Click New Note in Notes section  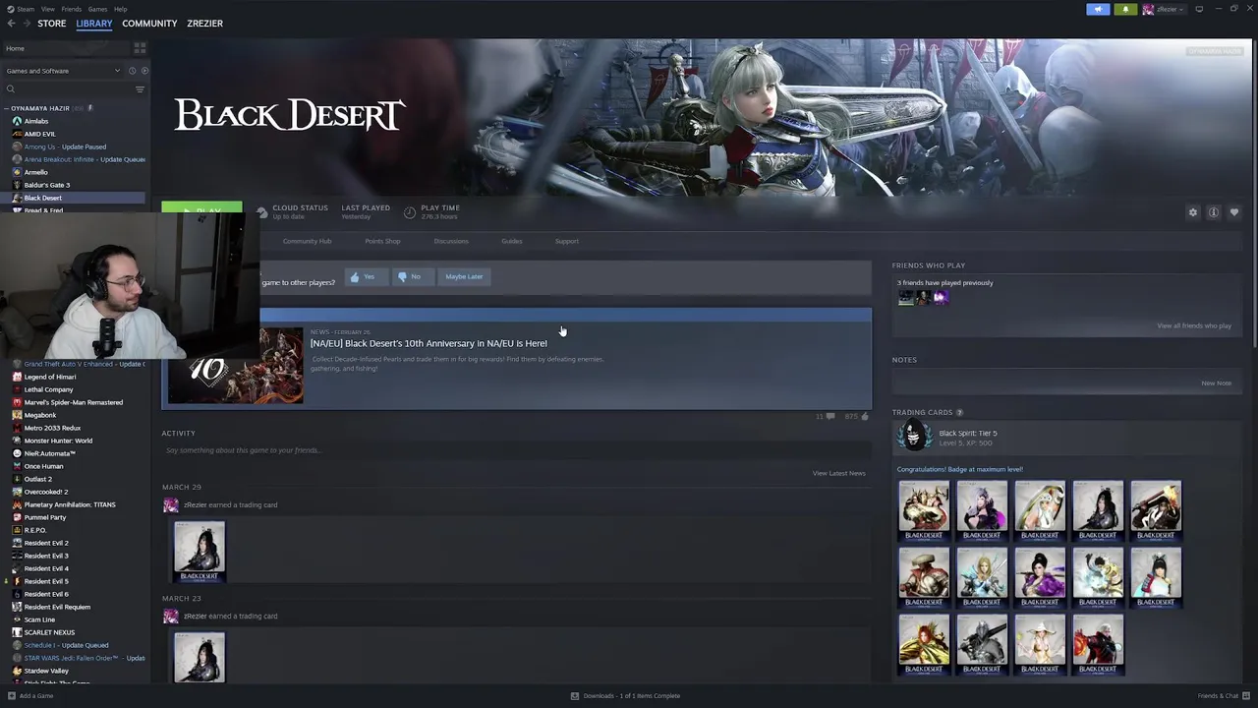coord(1216,383)
